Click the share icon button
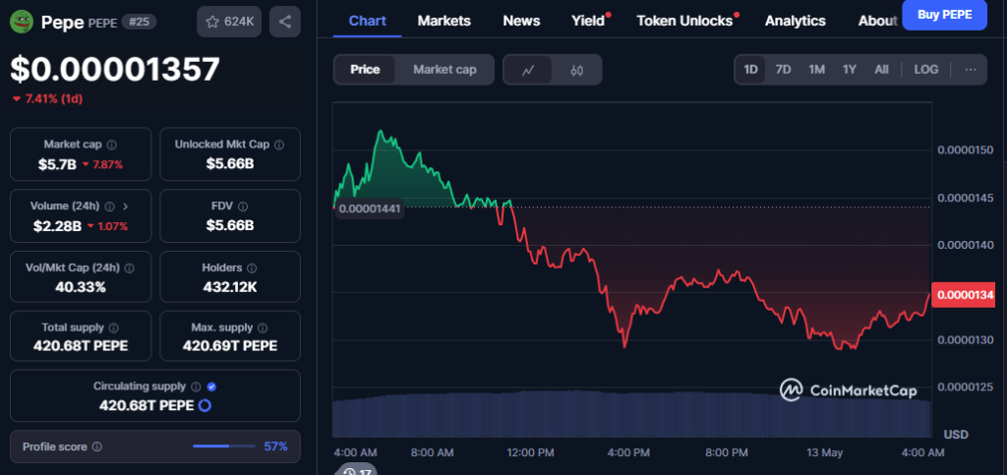Viewport: 1007px width, 475px height. click(x=285, y=22)
